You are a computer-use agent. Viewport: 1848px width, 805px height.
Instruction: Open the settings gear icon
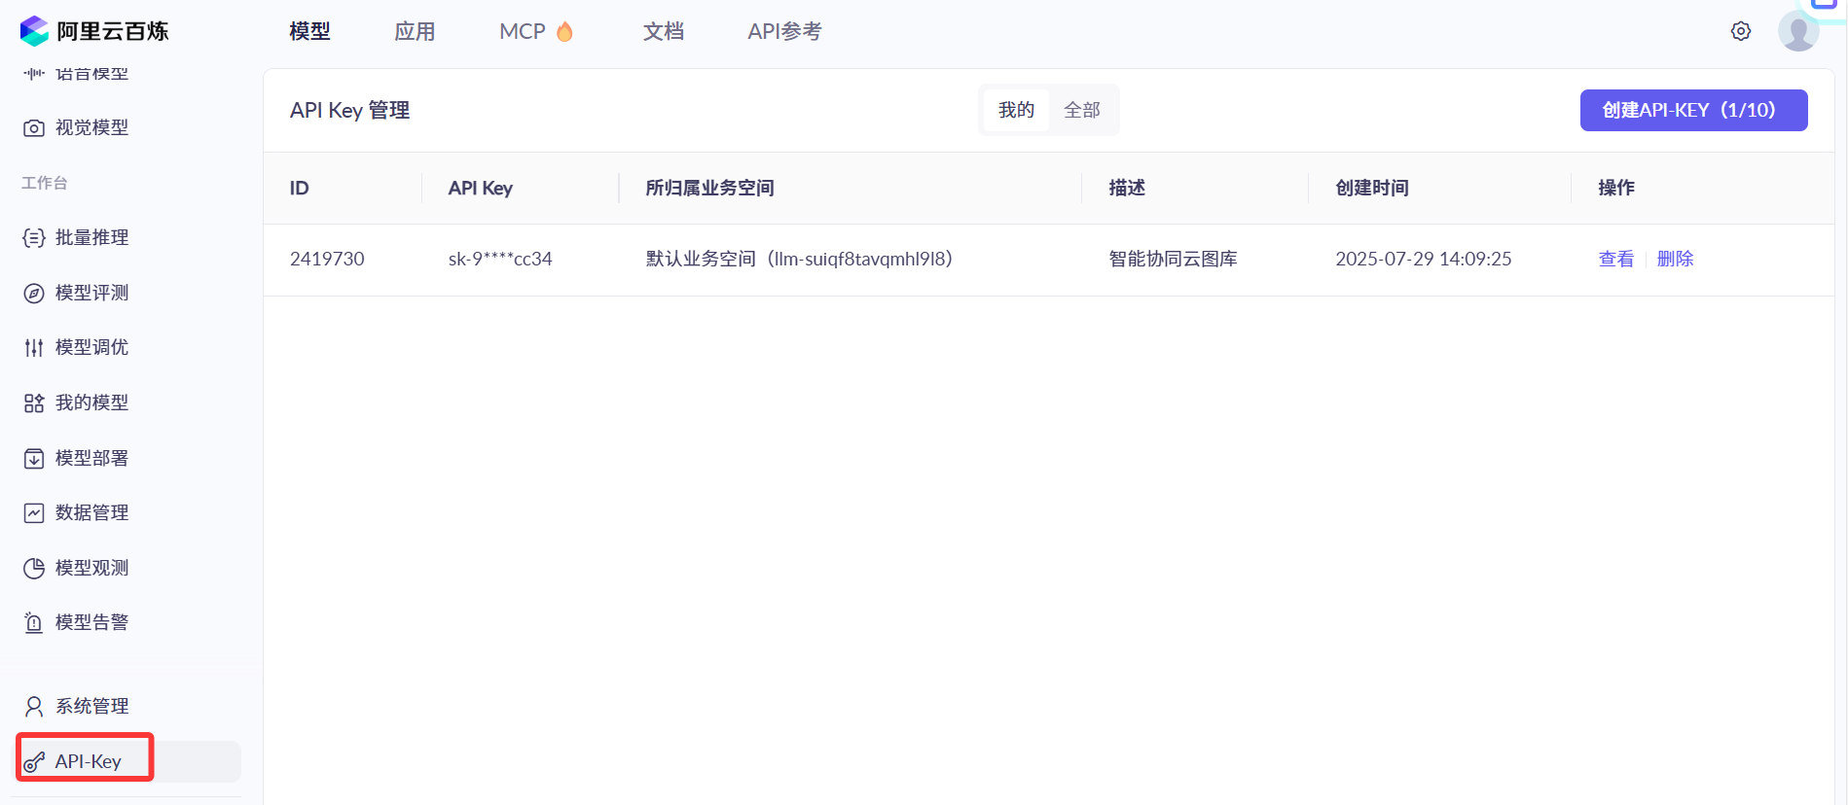click(x=1741, y=31)
